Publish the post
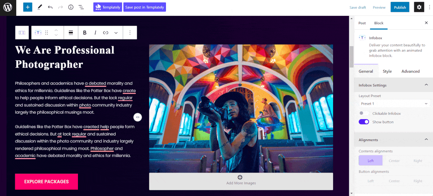433x196 pixels. point(400,7)
